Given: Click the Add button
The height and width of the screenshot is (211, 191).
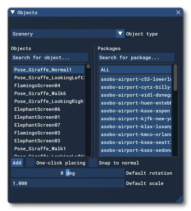Looking at the screenshot, I should point(17,163).
